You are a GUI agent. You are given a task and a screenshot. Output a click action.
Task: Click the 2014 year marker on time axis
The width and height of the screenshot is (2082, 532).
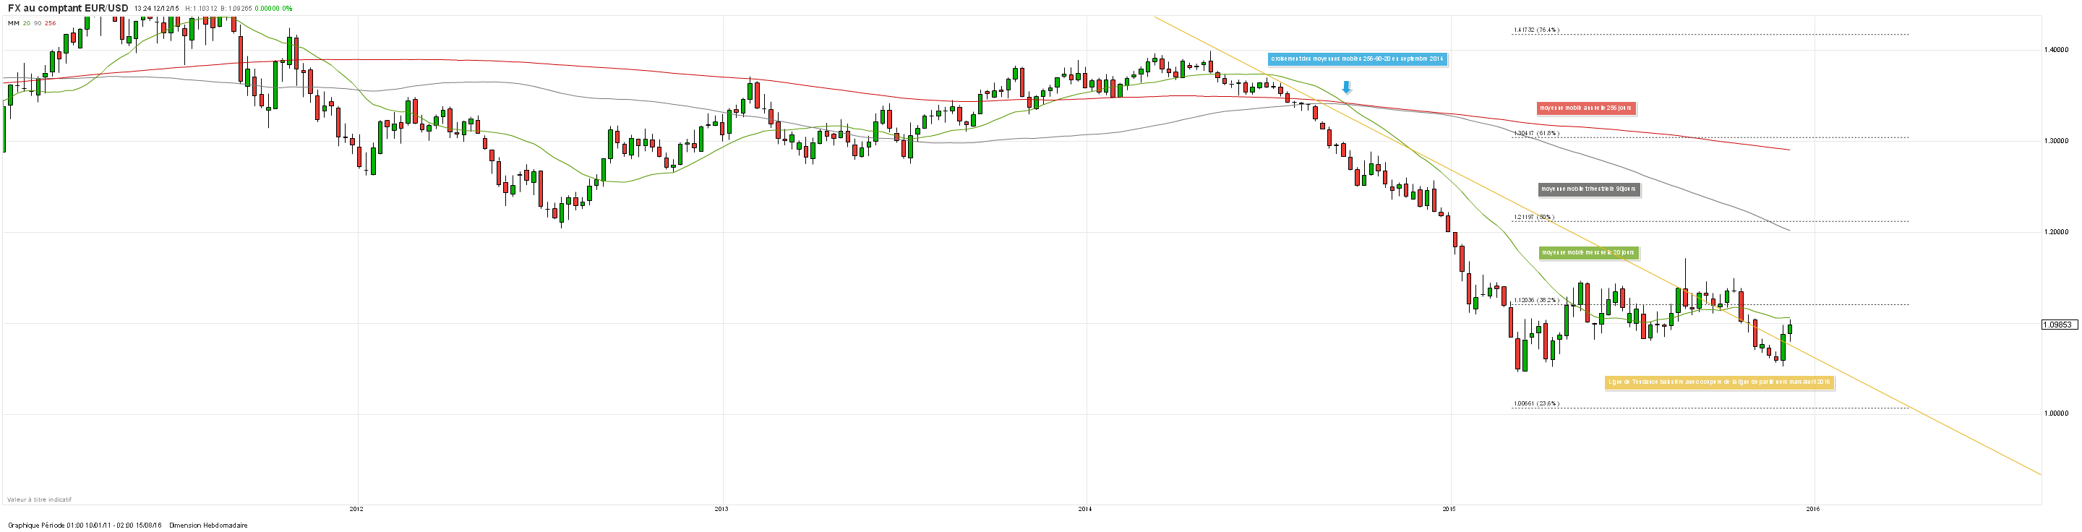(1084, 509)
